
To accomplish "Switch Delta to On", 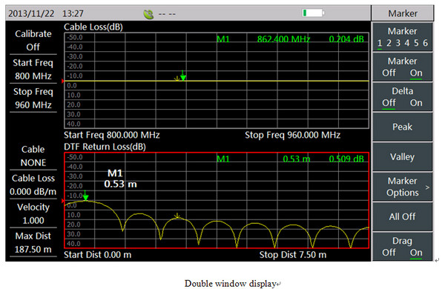I will pyautogui.click(x=416, y=103).
